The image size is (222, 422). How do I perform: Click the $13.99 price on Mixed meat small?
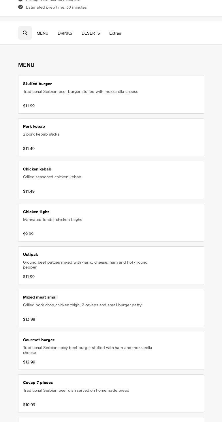pyautogui.click(x=29, y=319)
